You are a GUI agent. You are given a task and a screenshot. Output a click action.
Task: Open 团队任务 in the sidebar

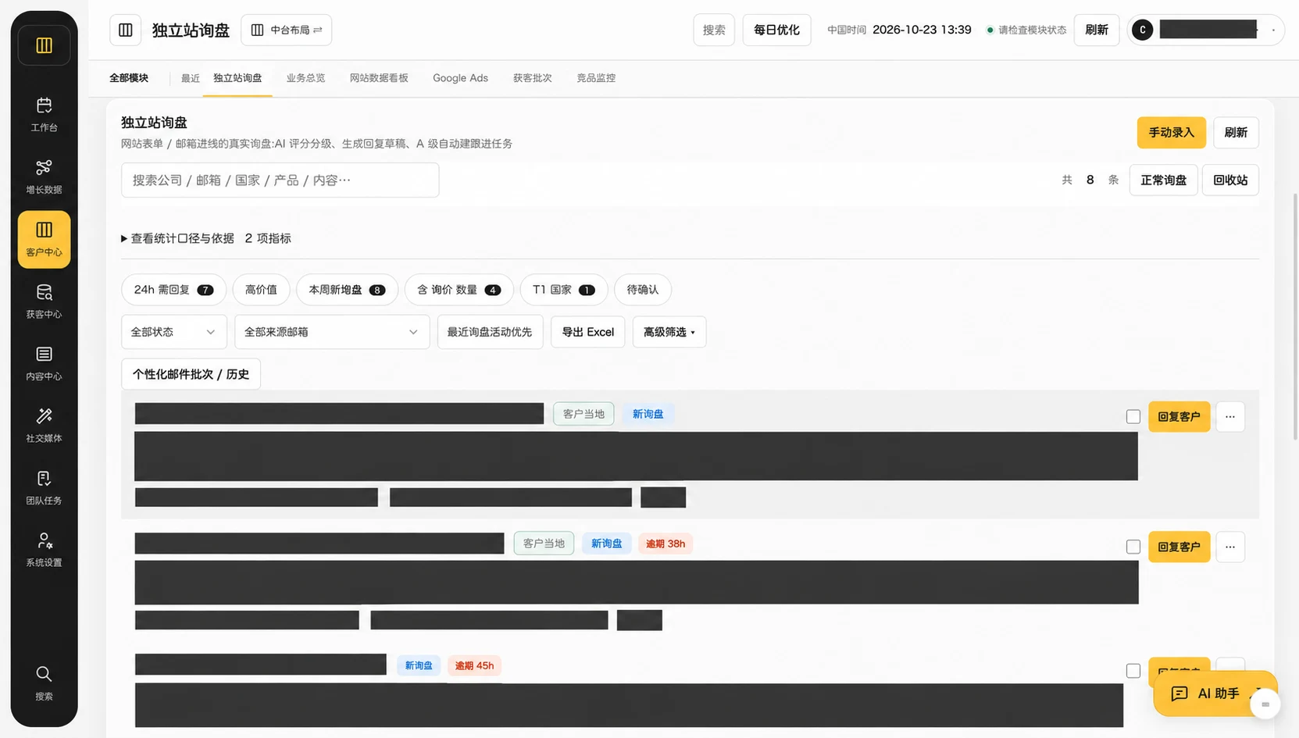point(44,487)
